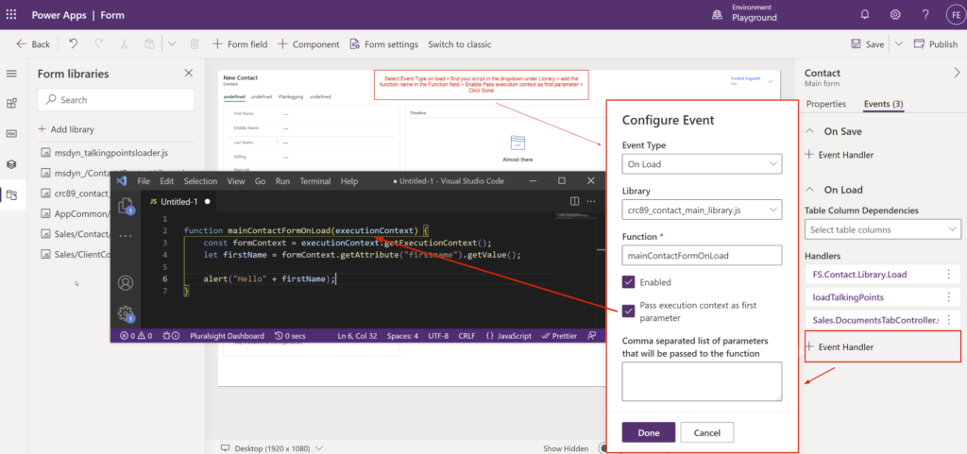The image size is (967, 454).
Task: Open the Event Type dropdown
Action: coord(702,164)
